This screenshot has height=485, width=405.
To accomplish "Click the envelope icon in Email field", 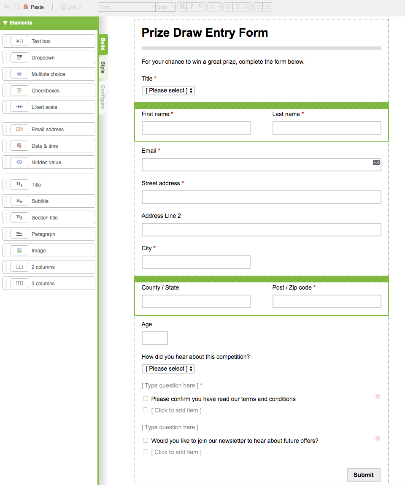I will coord(376,163).
